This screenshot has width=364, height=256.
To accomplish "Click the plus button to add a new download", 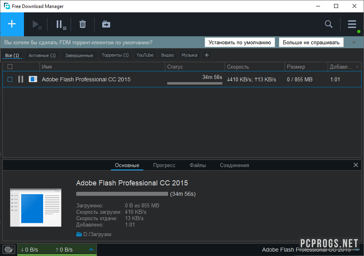I will 12,24.
